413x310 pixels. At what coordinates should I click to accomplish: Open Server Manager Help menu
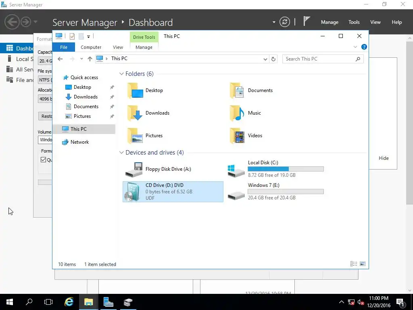397,22
